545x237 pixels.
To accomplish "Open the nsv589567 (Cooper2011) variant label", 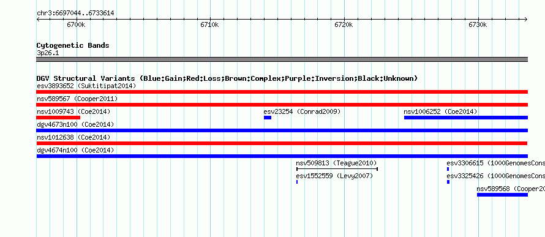I will pos(77,99).
